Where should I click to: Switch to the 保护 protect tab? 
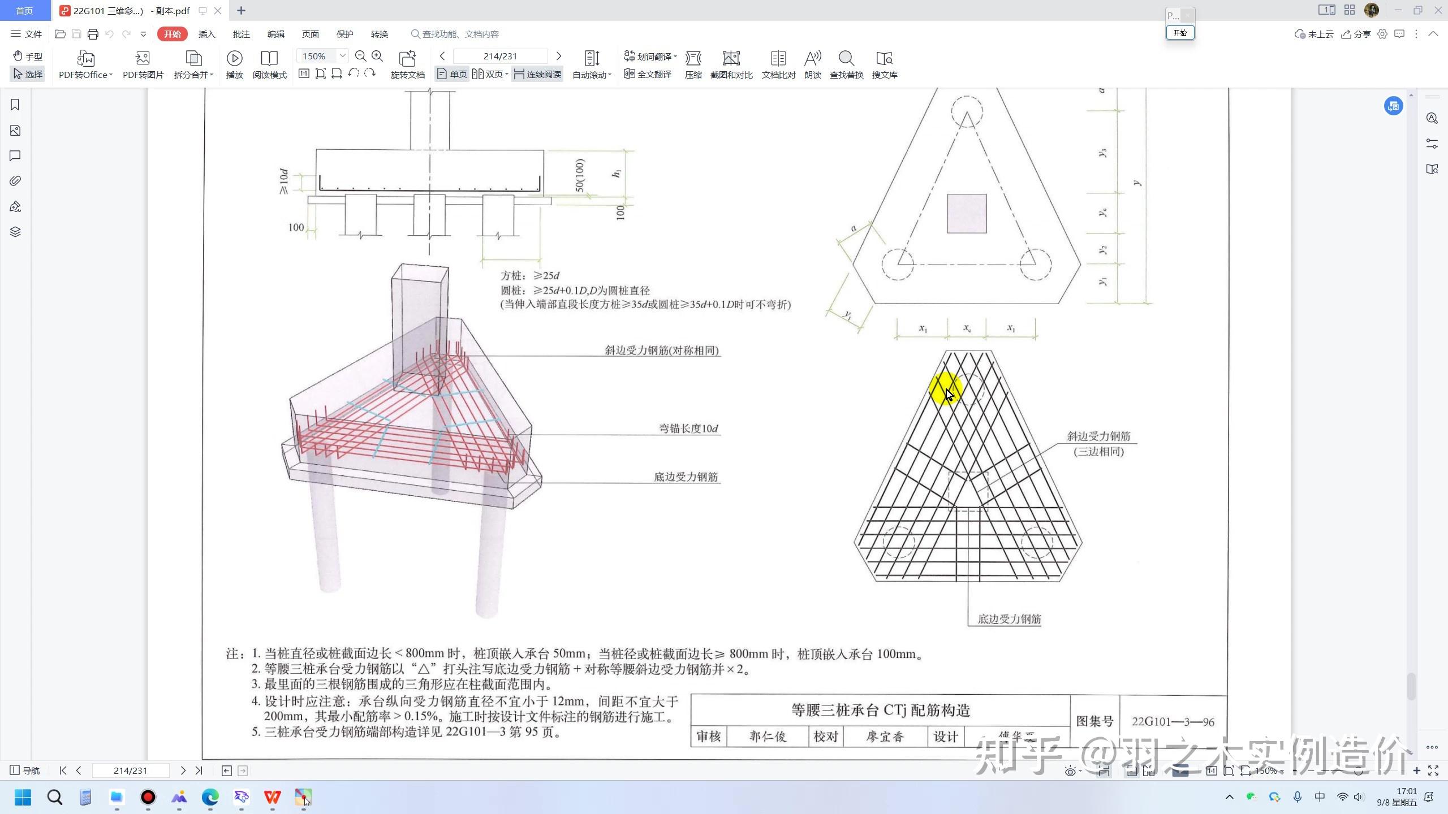[344, 34]
